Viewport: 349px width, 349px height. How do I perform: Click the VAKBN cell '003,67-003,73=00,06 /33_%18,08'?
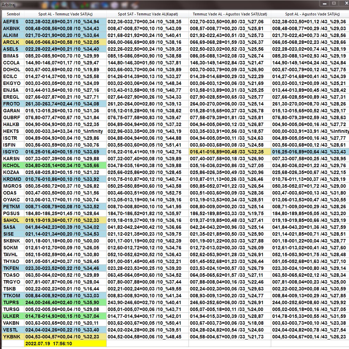click(x=230, y=323)
